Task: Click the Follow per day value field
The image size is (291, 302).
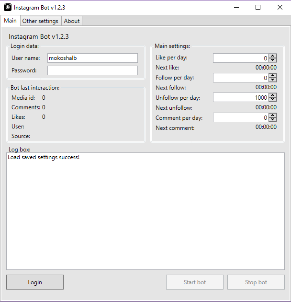Action: (241, 78)
